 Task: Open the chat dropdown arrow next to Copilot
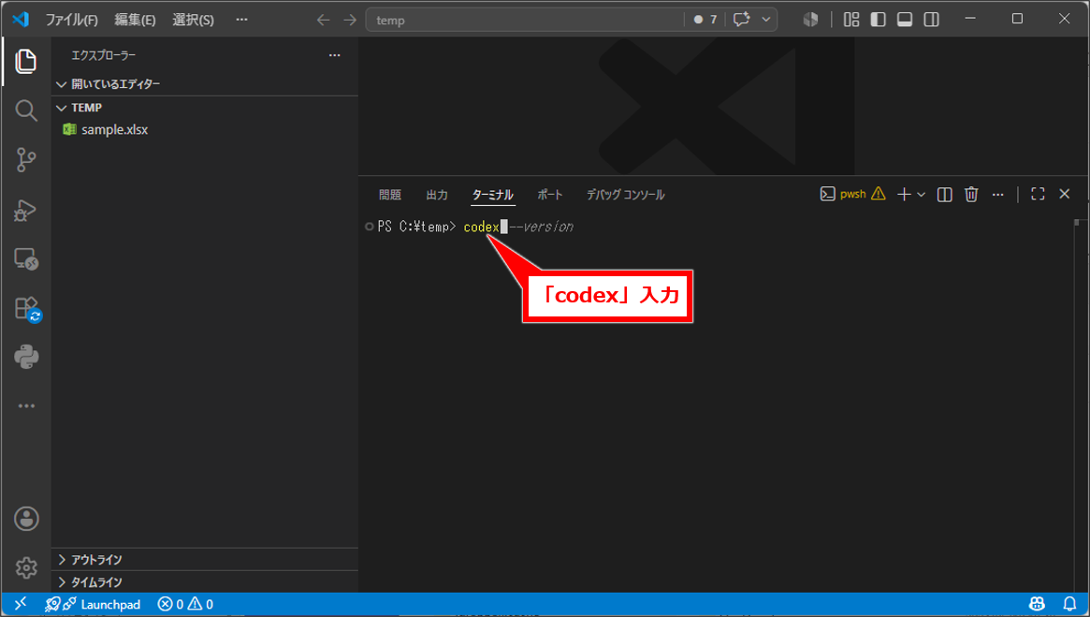point(766,20)
